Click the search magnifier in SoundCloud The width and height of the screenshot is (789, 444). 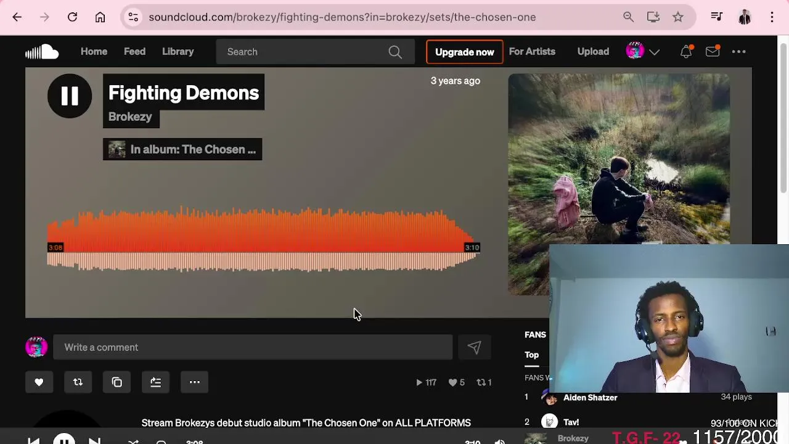tap(395, 52)
